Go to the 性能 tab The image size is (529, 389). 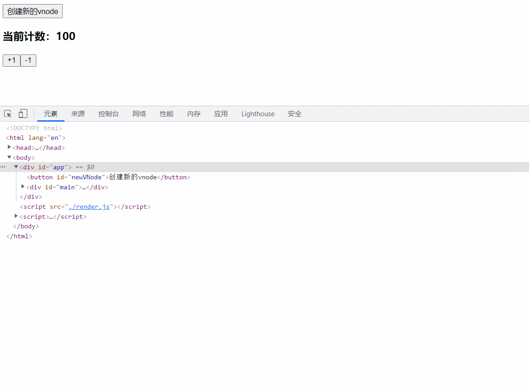[167, 114]
